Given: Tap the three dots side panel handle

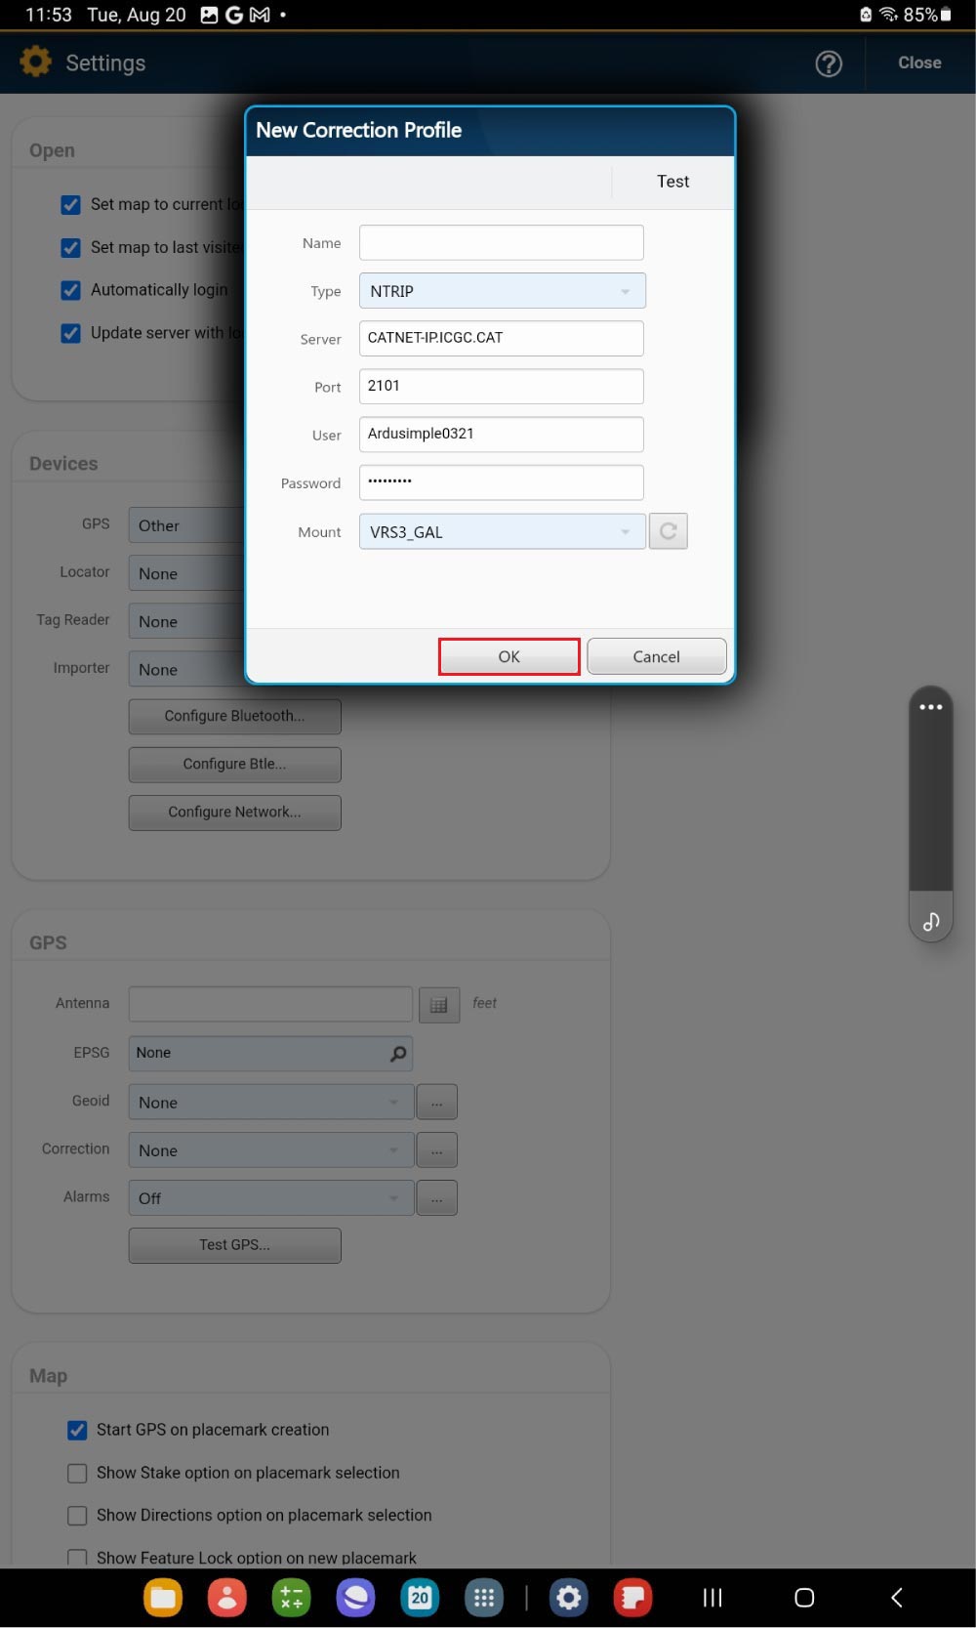Looking at the screenshot, I should click(x=931, y=707).
